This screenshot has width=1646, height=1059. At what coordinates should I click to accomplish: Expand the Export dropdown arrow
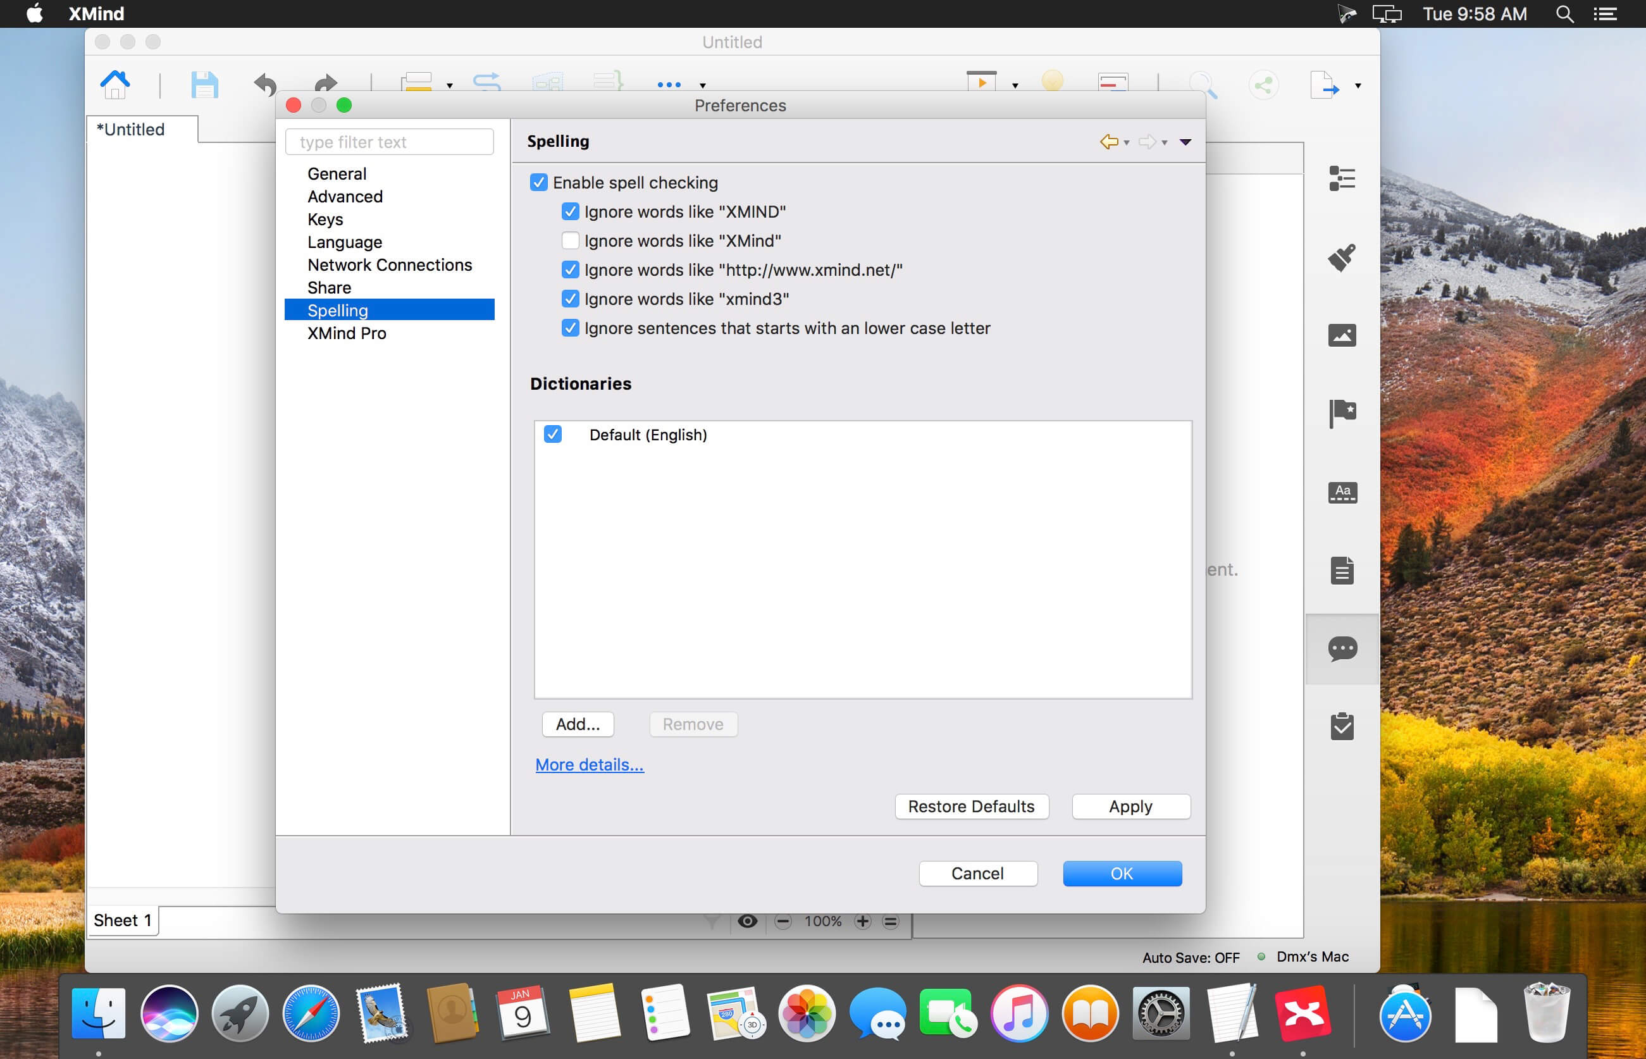(x=1358, y=86)
